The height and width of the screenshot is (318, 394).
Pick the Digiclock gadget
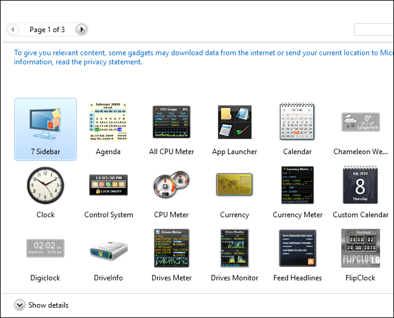pos(45,248)
